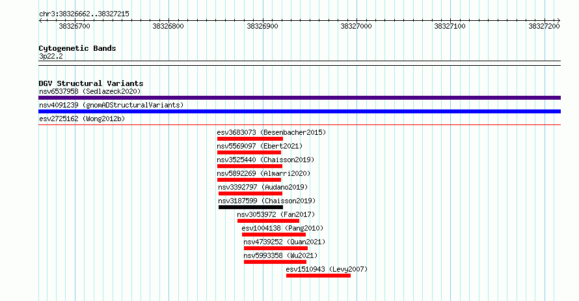Image resolution: width=579 pixels, height=301 pixels.
Task: Open the esv3683073 (Besenbacher2015) label
Action: pyautogui.click(x=271, y=132)
